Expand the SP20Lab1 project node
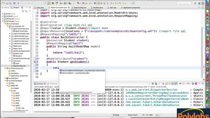Image resolution: width=210 pixels, height=118 pixels. click(3, 19)
